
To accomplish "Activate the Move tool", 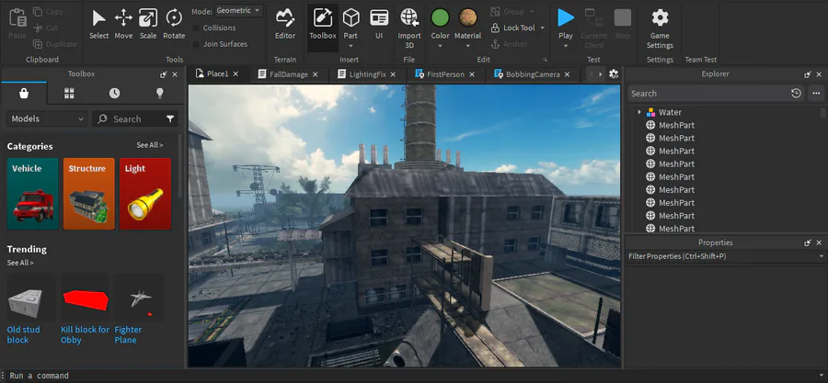I will coord(123,24).
